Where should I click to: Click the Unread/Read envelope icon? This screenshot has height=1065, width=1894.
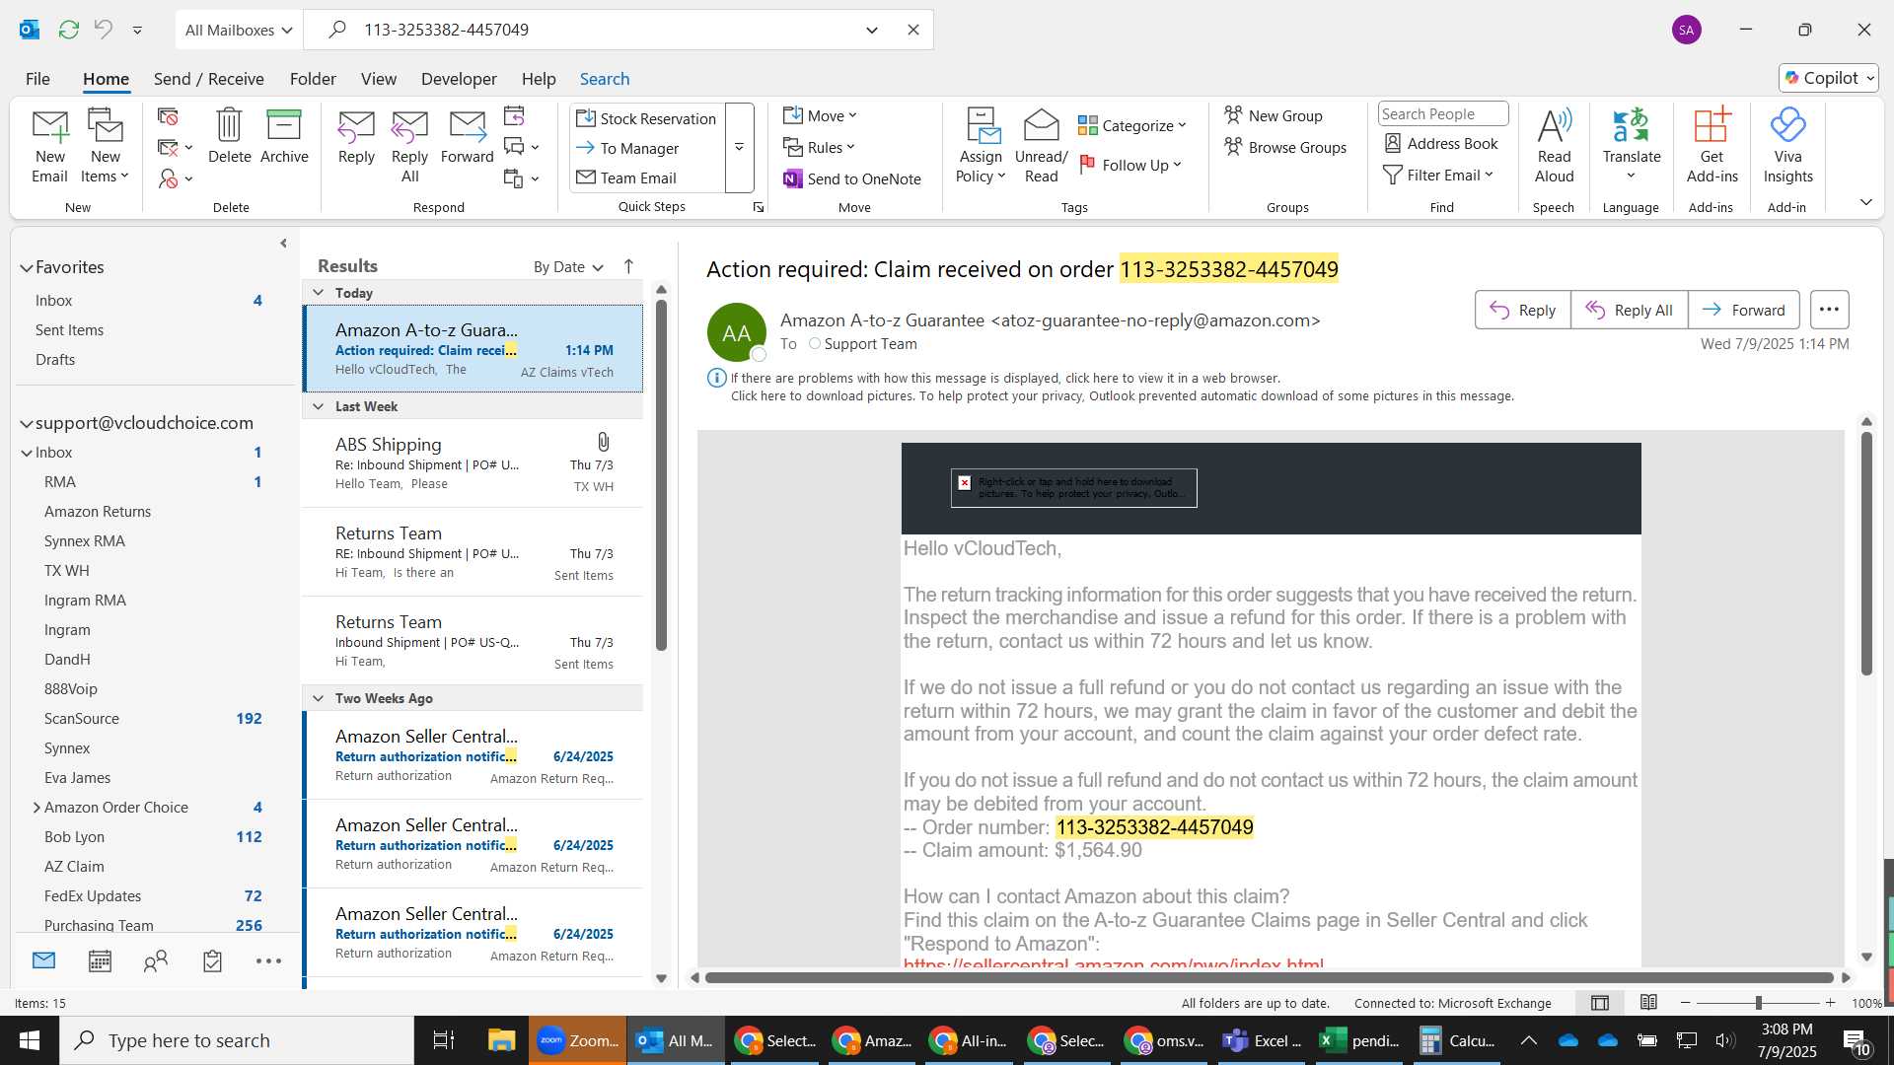[1041, 146]
